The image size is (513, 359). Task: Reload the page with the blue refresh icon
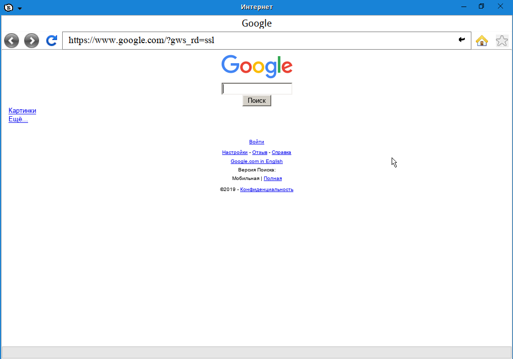click(x=52, y=40)
